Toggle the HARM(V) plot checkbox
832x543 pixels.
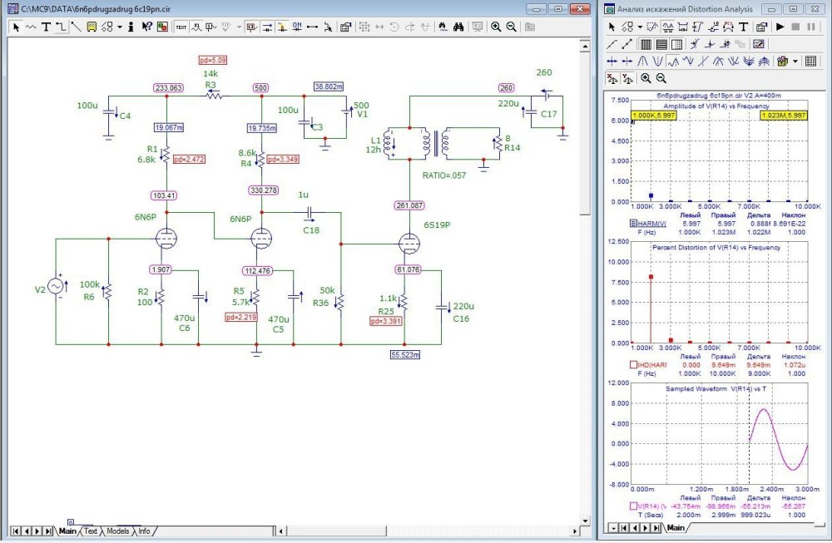[x=634, y=223]
